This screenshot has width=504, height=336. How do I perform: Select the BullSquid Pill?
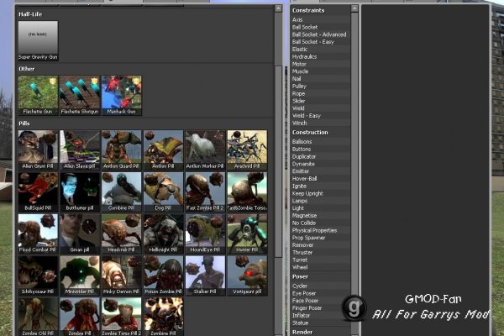pyautogui.click(x=38, y=192)
